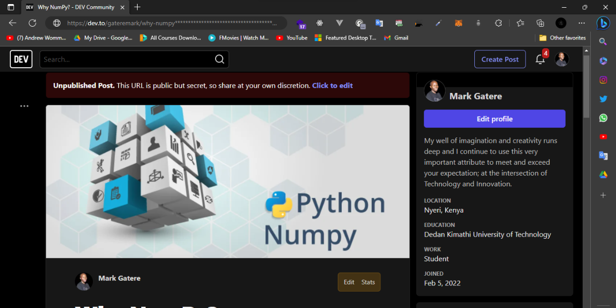Close the Why NumPy? browser tab
The height and width of the screenshot is (308, 616).
tap(122, 7)
